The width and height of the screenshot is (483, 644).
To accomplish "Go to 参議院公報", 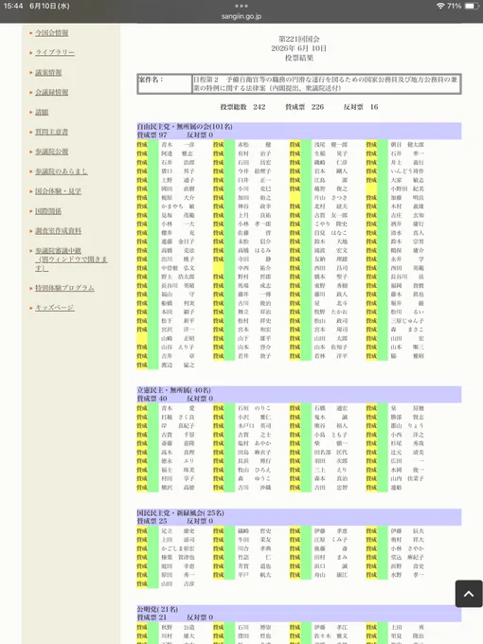I will tap(52, 152).
